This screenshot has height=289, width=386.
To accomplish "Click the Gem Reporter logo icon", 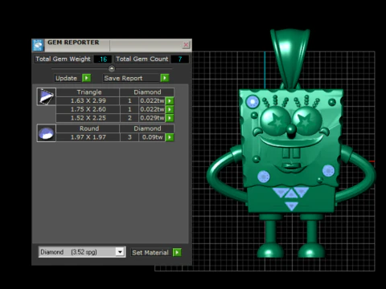I will point(38,45).
